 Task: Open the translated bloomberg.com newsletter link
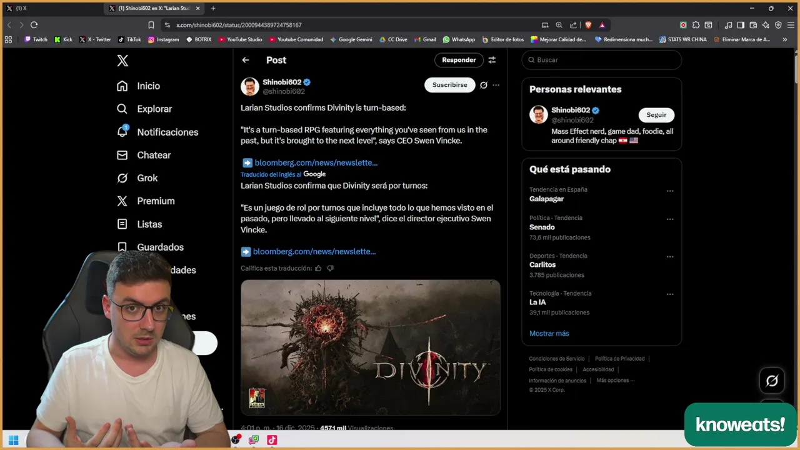tap(314, 251)
